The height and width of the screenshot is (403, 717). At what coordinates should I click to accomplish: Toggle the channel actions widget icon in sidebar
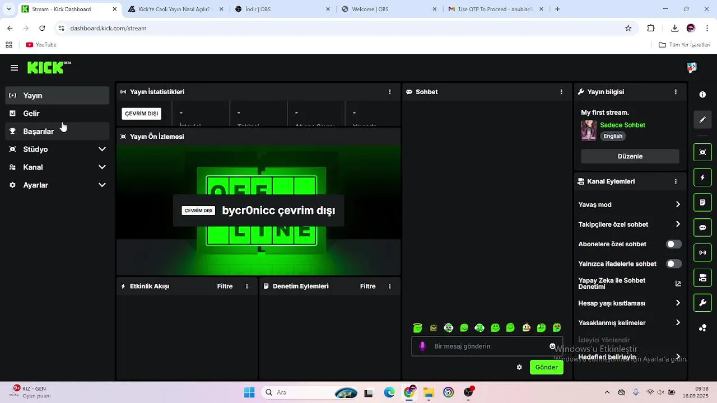pyautogui.click(x=702, y=278)
